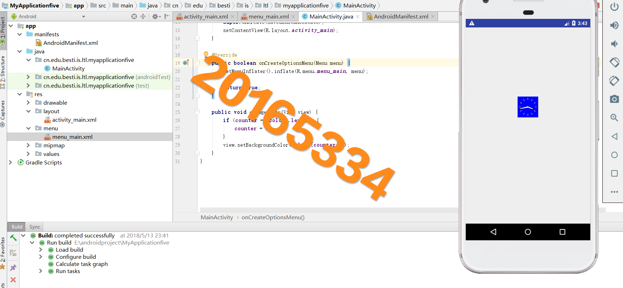
Task: Activate emulator zoom magnifier icon
Action: click(x=614, y=118)
